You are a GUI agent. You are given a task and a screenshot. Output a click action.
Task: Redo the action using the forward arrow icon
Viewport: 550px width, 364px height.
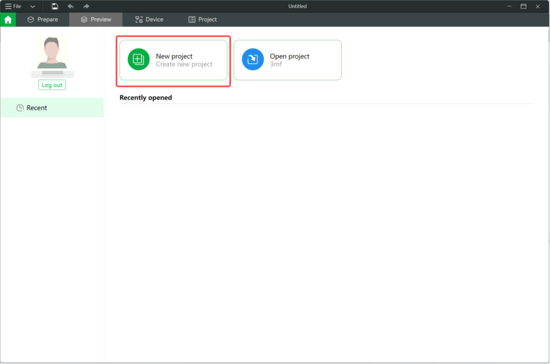(86, 6)
